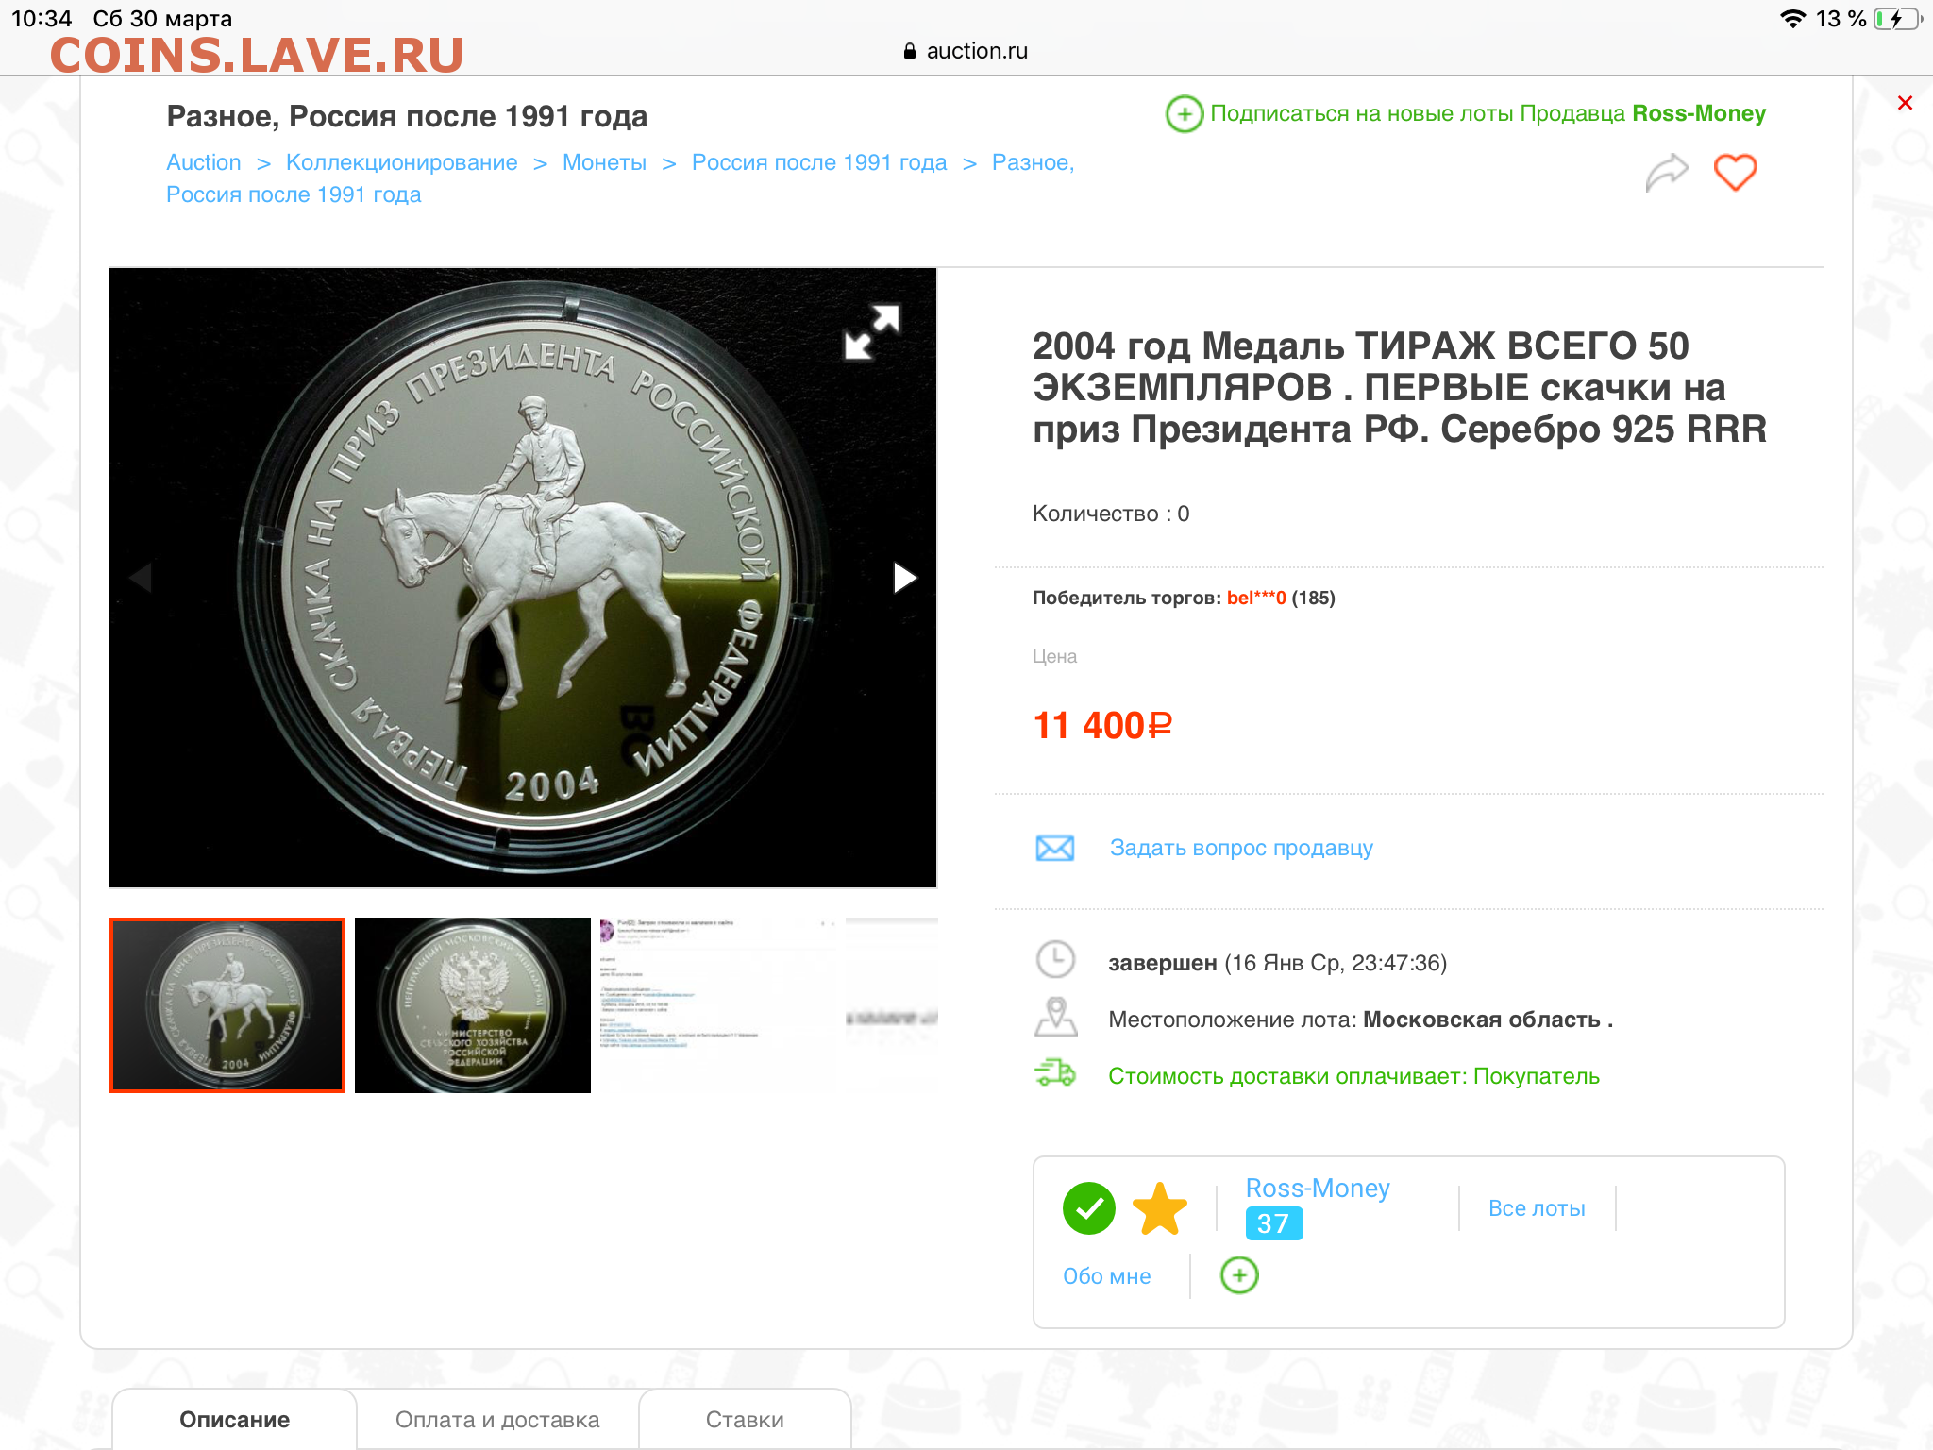The height and width of the screenshot is (1450, 1933).
Task: Open the document screenshot thumbnail
Action: pyautogui.click(x=716, y=1005)
